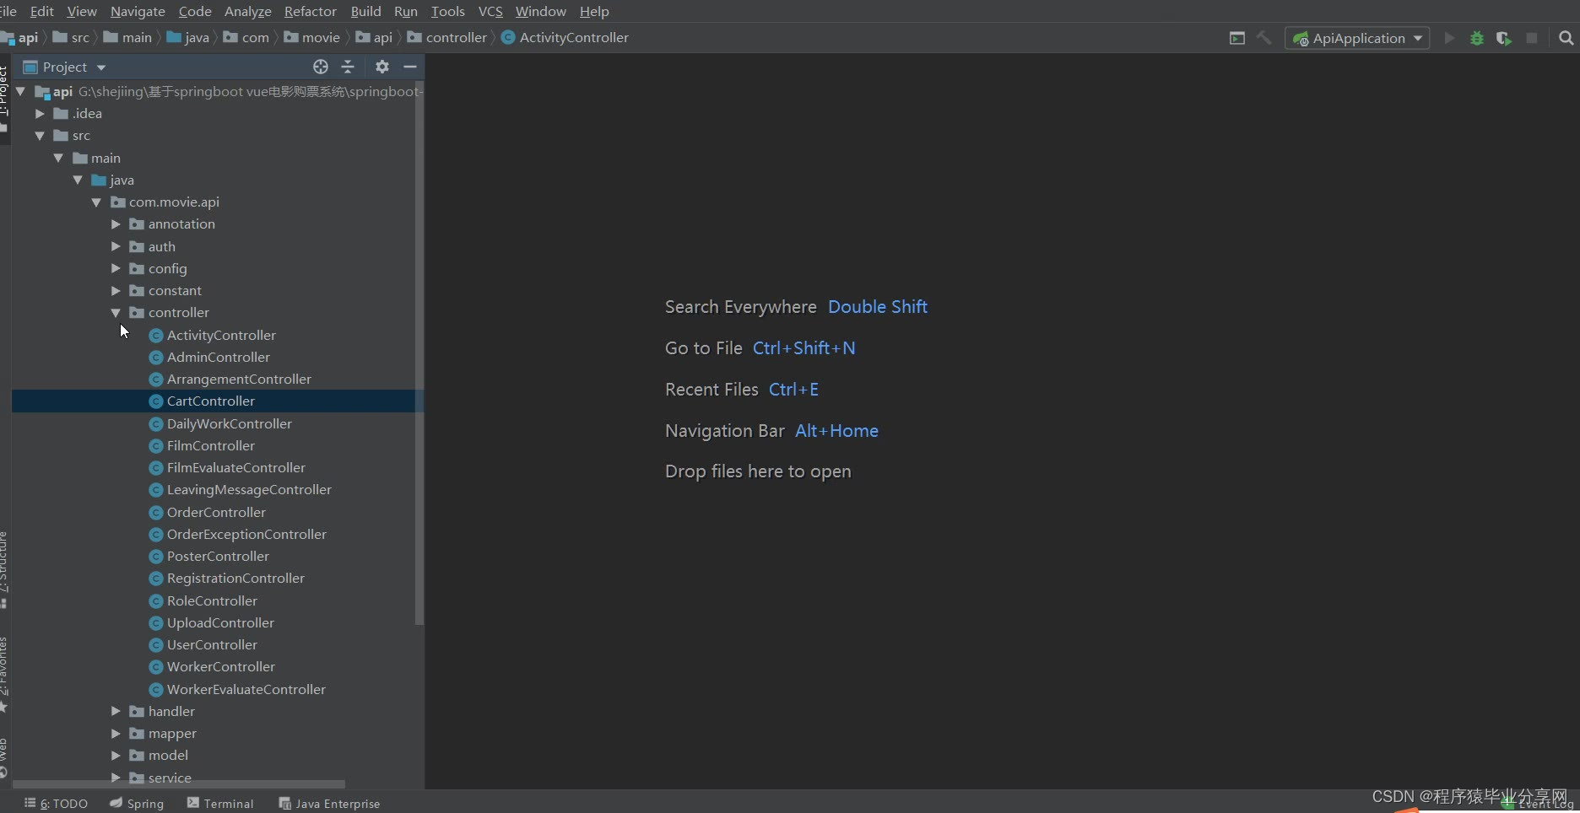Viewport: 1580px width, 813px height.
Task: Run ApiApplication with the play icon
Action: [1449, 38]
